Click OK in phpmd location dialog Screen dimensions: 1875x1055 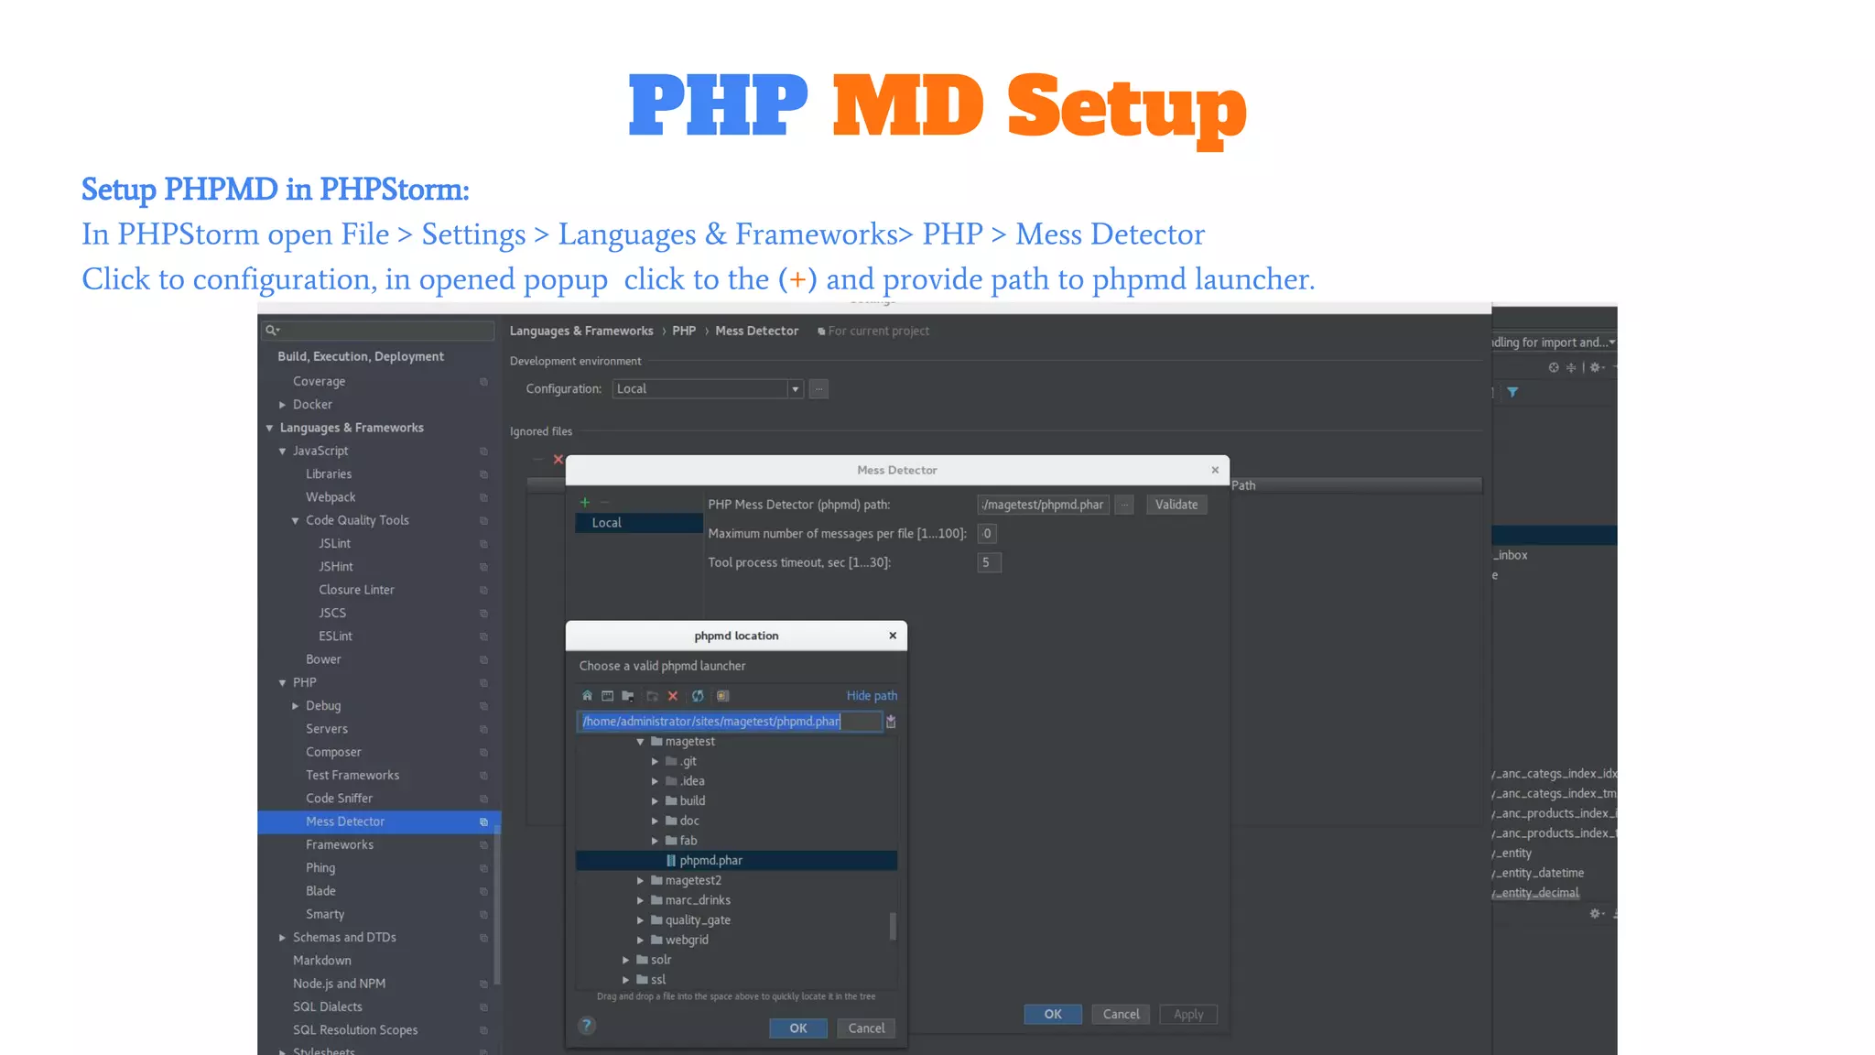click(x=798, y=1028)
